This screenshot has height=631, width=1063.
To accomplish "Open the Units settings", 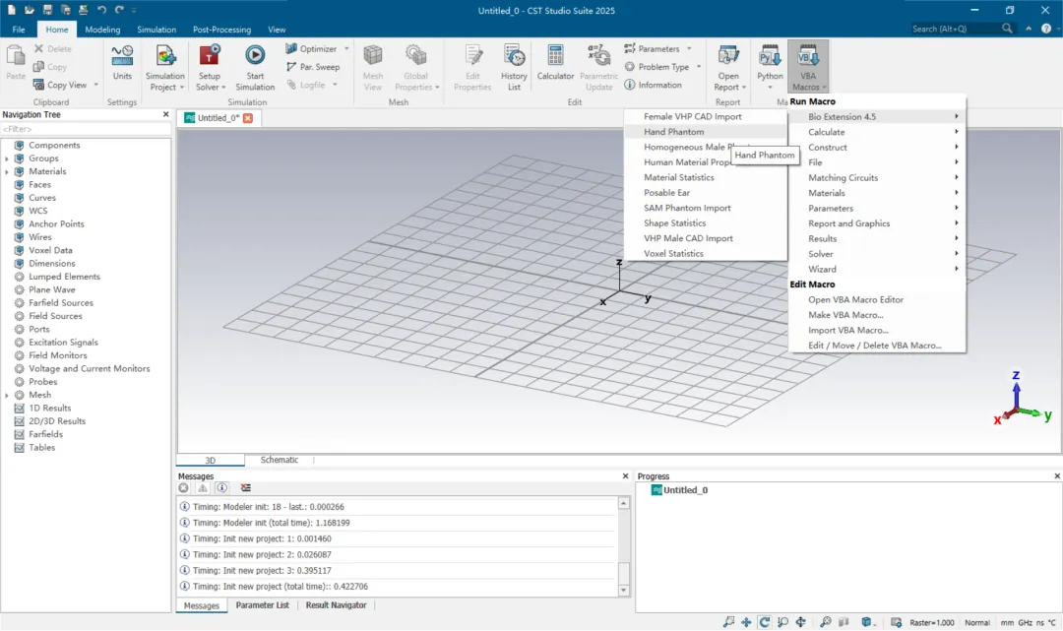I will tap(122, 64).
